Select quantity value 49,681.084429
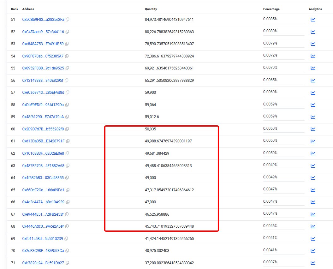 pyautogui.click(x=157, y=153)
